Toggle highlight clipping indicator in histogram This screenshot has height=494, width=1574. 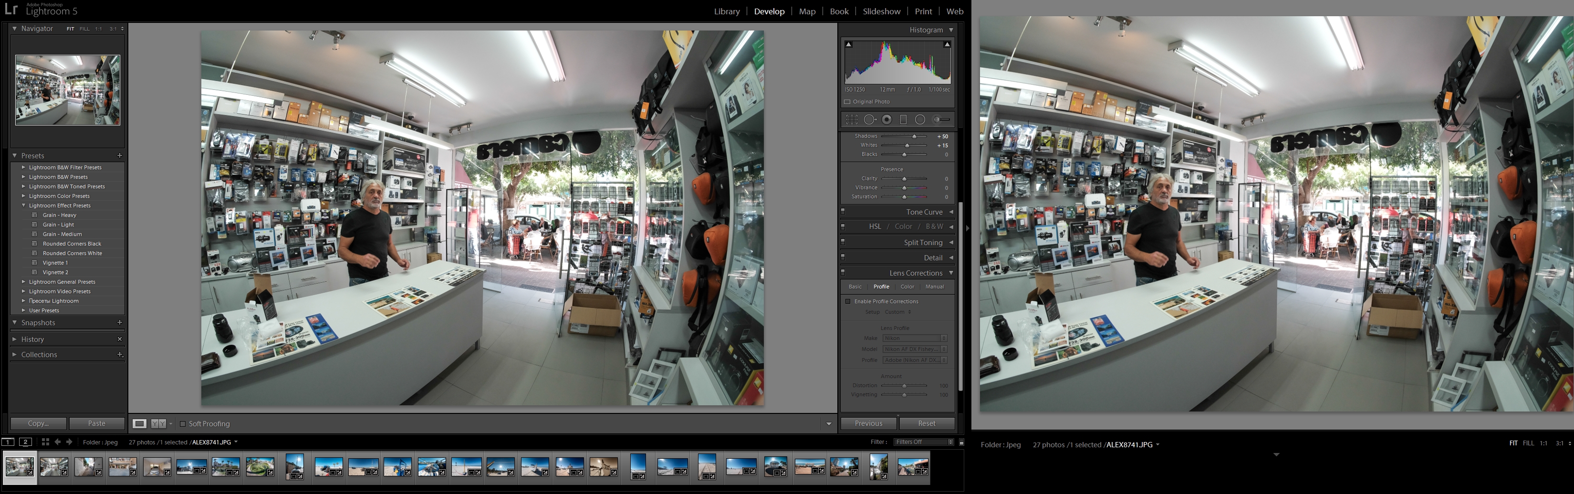click(x=947, y=44)
